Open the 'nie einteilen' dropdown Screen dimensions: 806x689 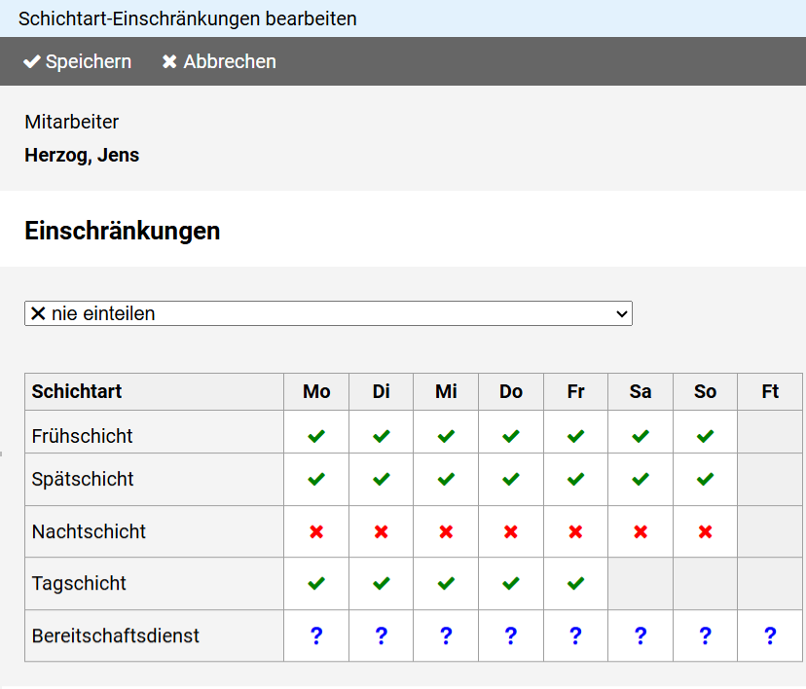click(x=328, y=313)
